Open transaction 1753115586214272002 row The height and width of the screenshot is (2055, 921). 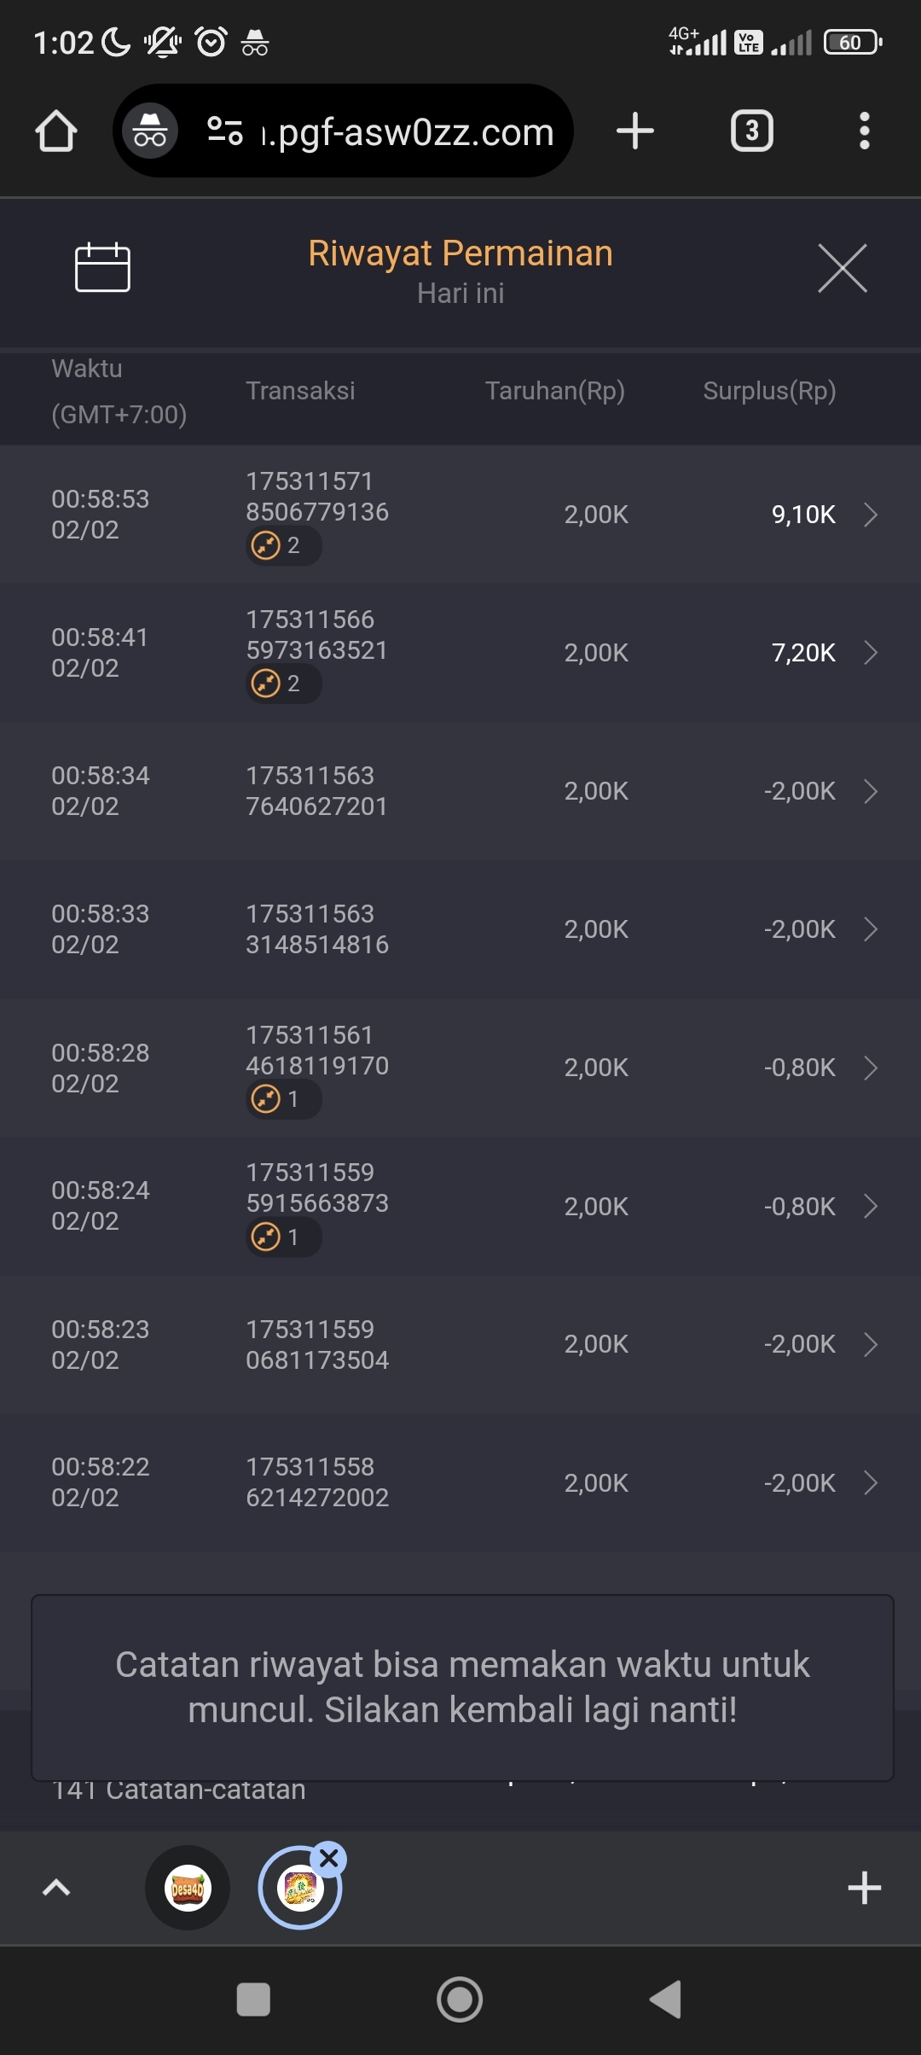(460, 1482)
